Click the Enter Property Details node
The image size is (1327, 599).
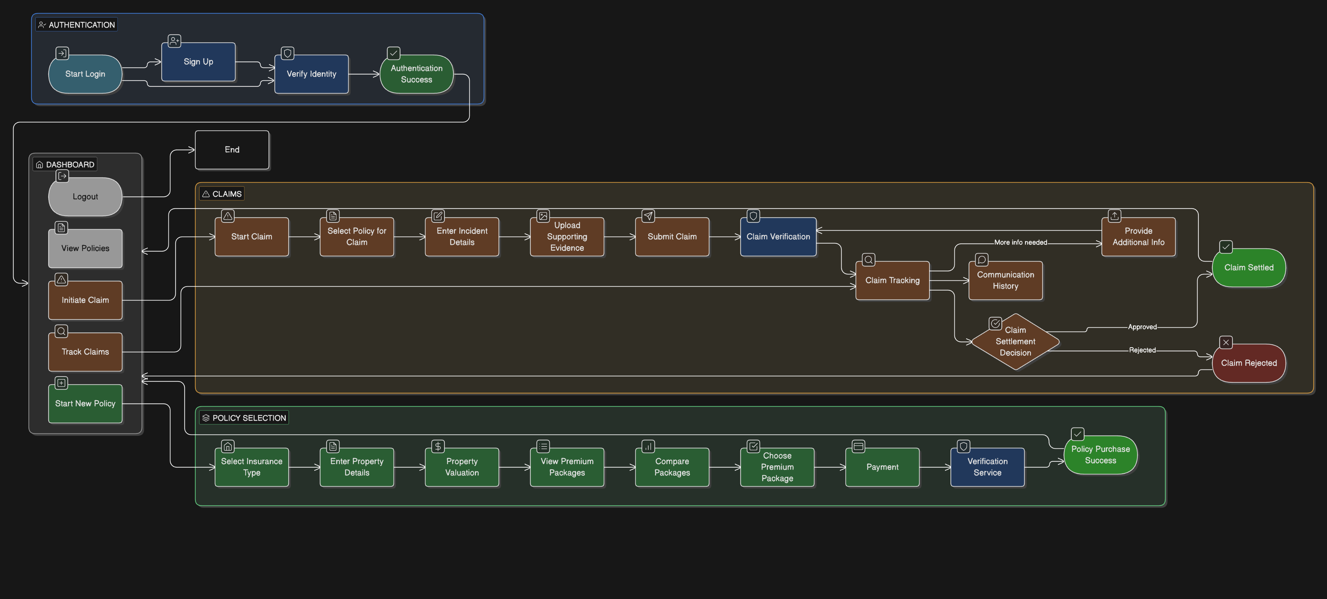coord(357,467)
